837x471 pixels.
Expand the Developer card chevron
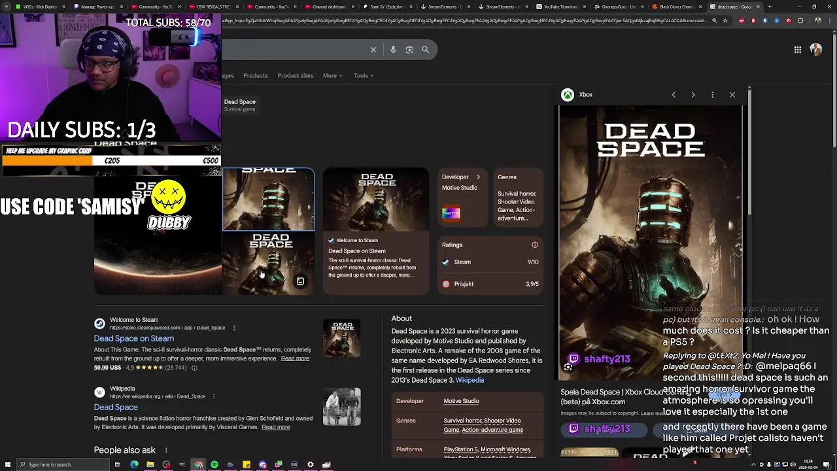pos(478,177)
